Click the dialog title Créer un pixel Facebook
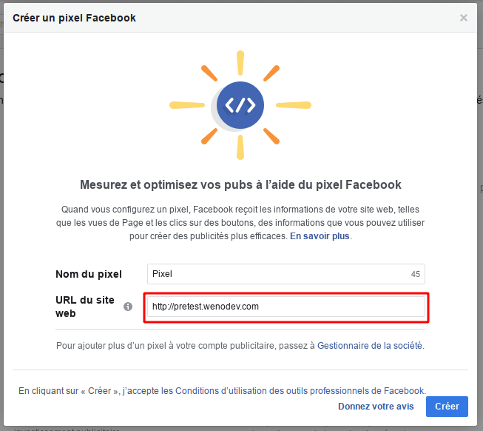This screenshot has width=483, height=431. tap(74, 18)
